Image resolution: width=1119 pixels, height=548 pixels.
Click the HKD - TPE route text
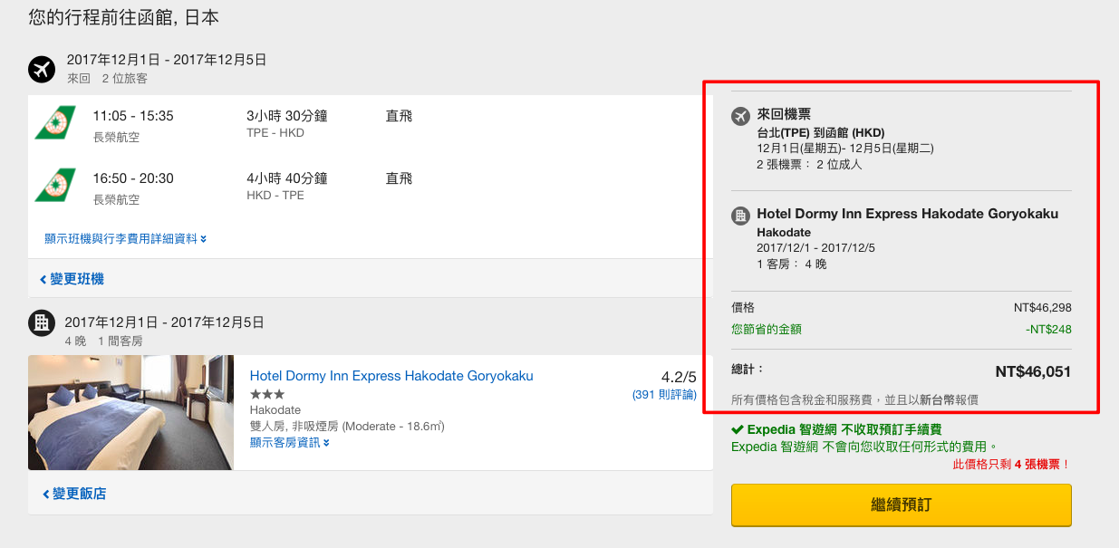275,196
